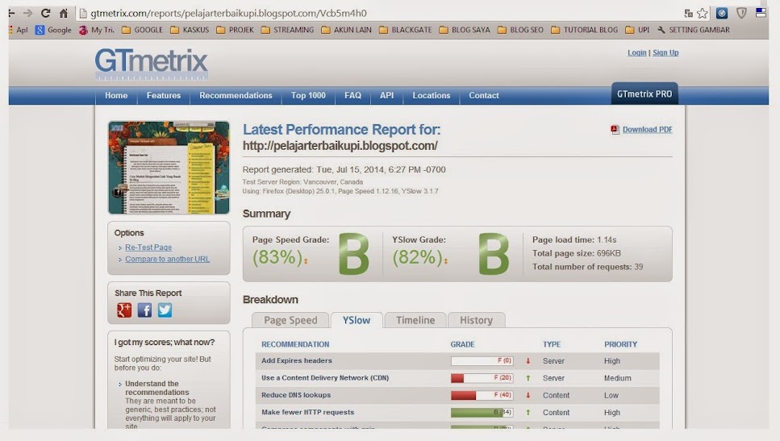Viewport: 780px width, 441px height.
Task: Open the PROJEK bookmark folder
Action: click(x=236, y=30)
